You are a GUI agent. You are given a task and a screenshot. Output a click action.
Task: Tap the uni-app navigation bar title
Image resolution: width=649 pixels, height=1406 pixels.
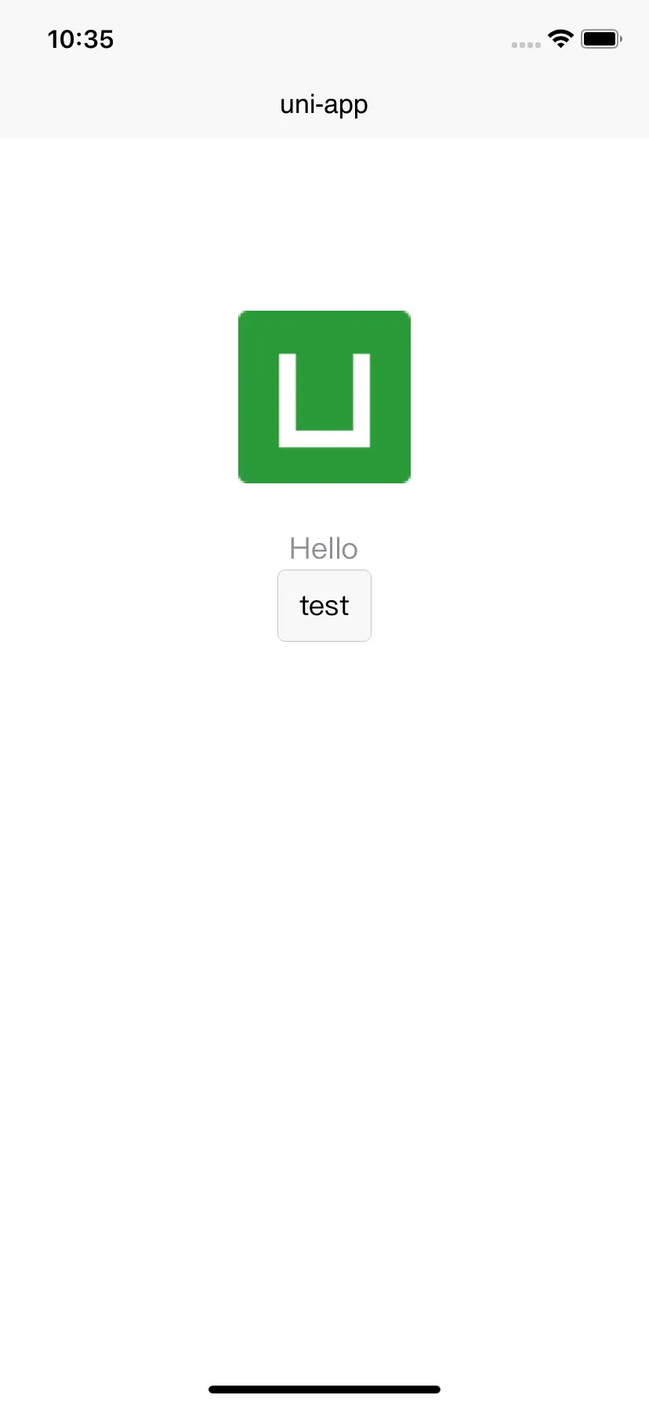click(x=324, y=104)
